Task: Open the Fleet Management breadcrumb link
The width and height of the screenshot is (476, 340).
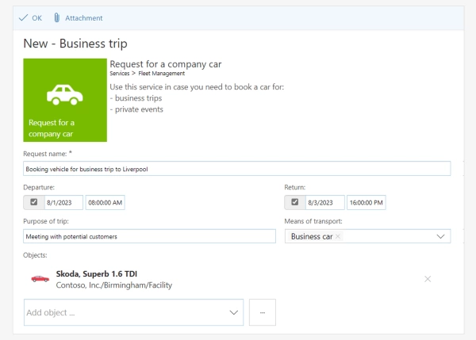Action: [x=162, y=74]
